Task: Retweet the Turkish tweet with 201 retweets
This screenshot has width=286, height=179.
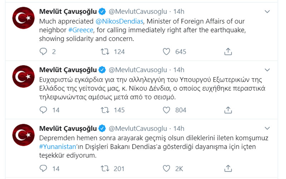Action: [105, 168]
